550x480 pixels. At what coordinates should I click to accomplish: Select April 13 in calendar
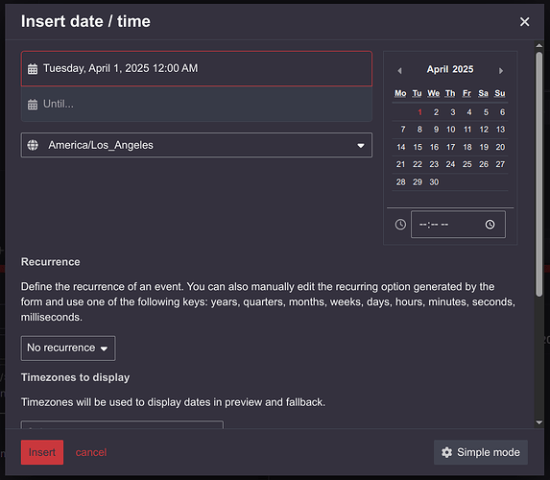[500, 130]
